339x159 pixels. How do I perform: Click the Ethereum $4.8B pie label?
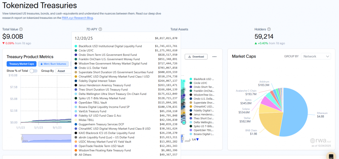[x=322, y=115]
